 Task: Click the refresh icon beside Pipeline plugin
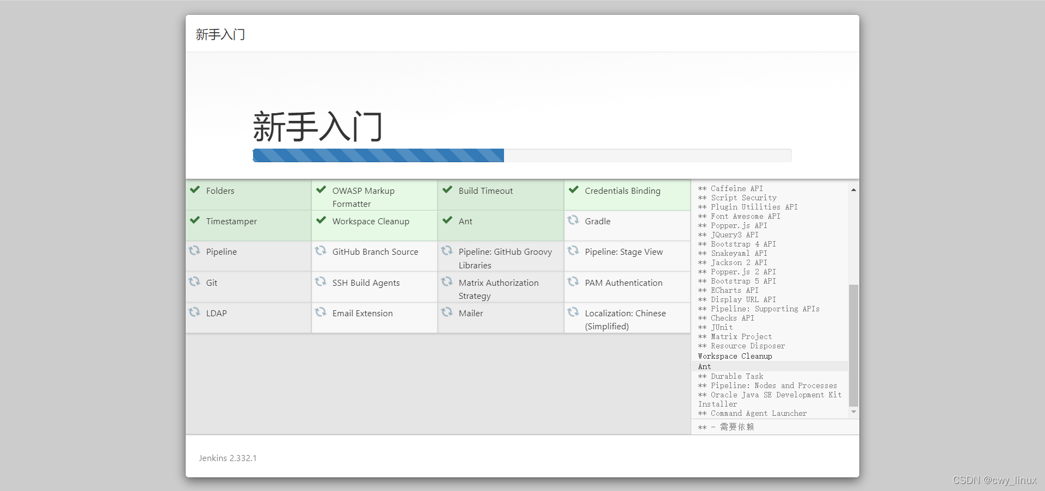pos(194,250)
